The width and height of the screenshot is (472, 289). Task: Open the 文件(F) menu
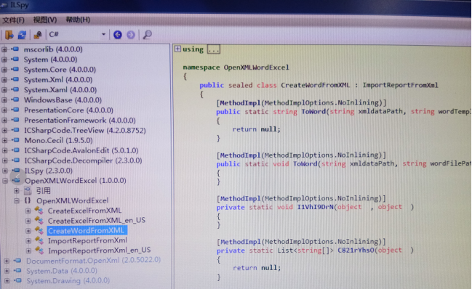coord(13,20)
